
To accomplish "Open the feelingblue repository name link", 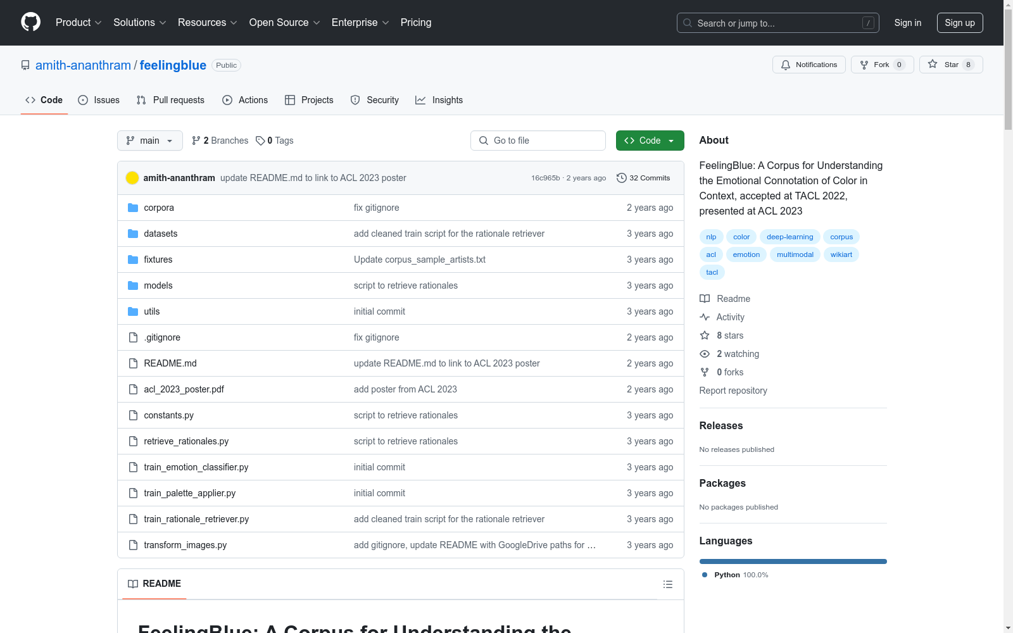I will click(173, 65).
